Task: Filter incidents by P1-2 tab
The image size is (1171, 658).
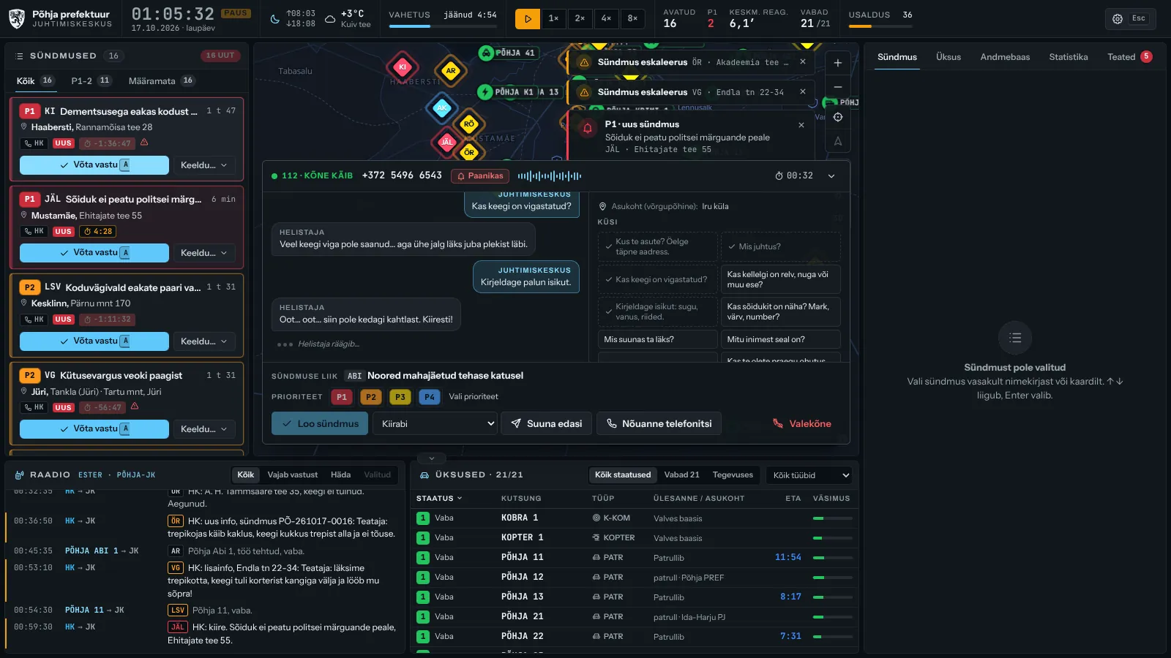Action: pyautogui.click(x=91, y=81)
